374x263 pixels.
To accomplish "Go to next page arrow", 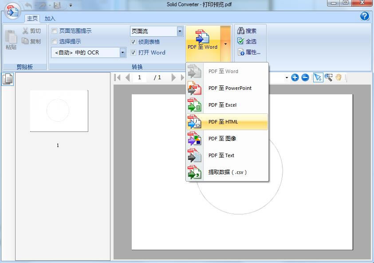I will click(173, 77).
